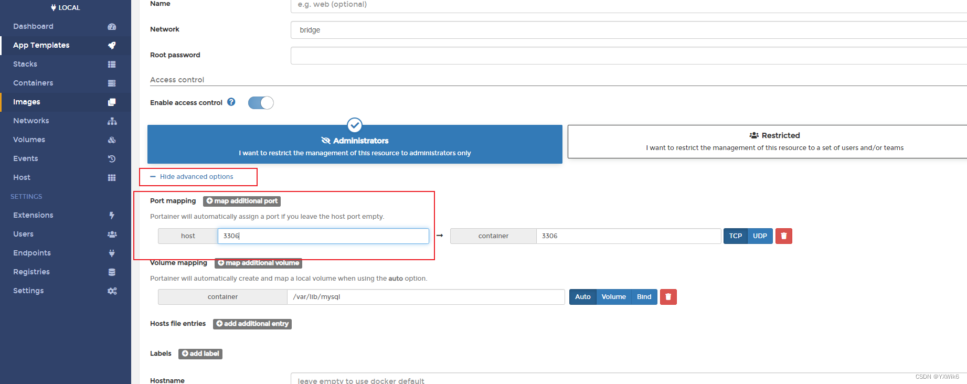Open the Registries settings page
This screenshot has width=967, height=384.
(66, 272)
